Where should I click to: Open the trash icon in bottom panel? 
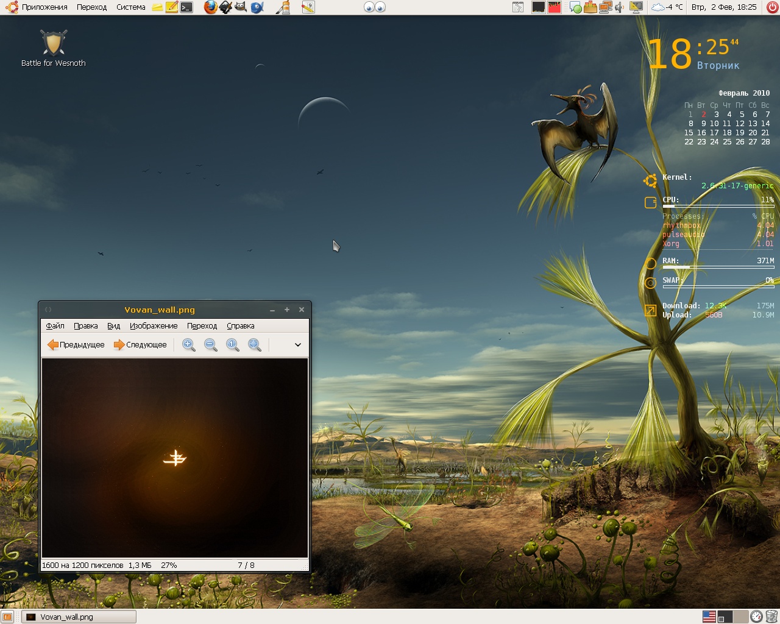772,617
